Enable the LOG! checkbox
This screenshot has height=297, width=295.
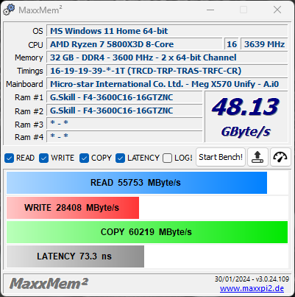[167, 158]
